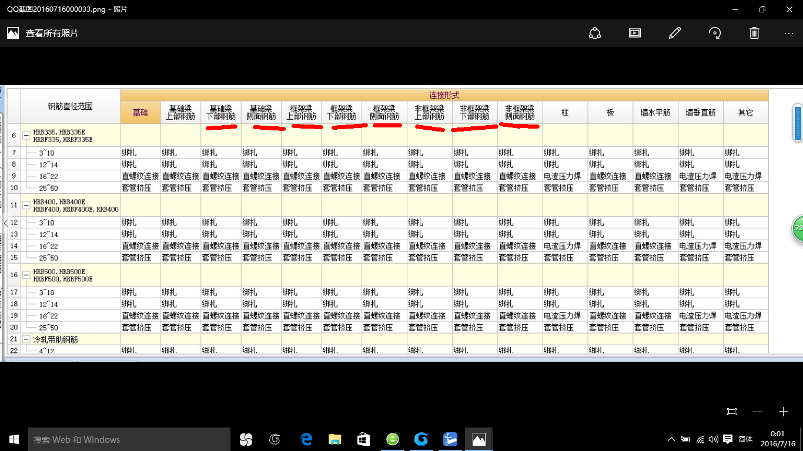
Task: Open the Action Center notification icon
Action: [728, 439]
